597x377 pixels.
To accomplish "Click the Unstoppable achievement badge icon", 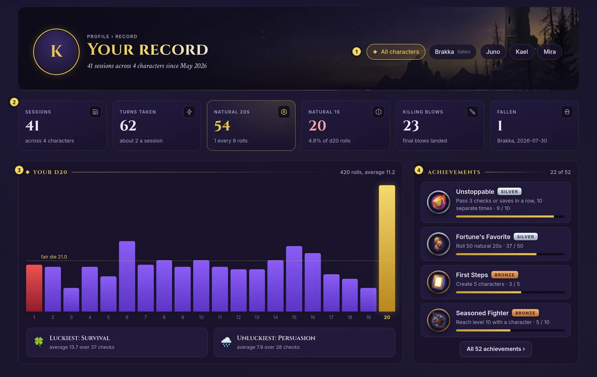I will 438,202.
